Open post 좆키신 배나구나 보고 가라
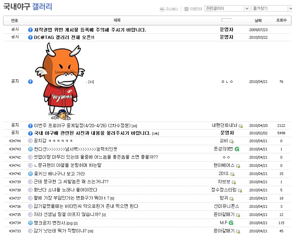This screenshot has height=234, width=292. coord(59,174)
